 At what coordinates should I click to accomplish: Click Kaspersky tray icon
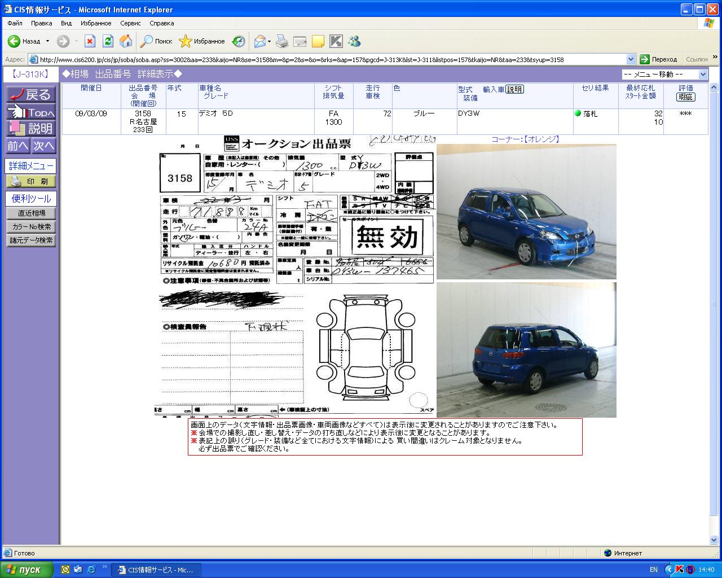(680, 570)
